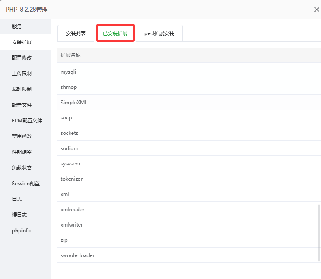Show the 负载状态 page
This screenshot has width=321, height=279.
22,168
